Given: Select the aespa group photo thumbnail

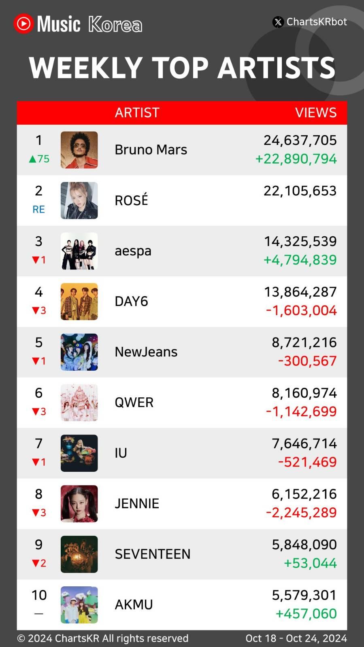Looking at the screenshot, I should [x=79, y=251].
